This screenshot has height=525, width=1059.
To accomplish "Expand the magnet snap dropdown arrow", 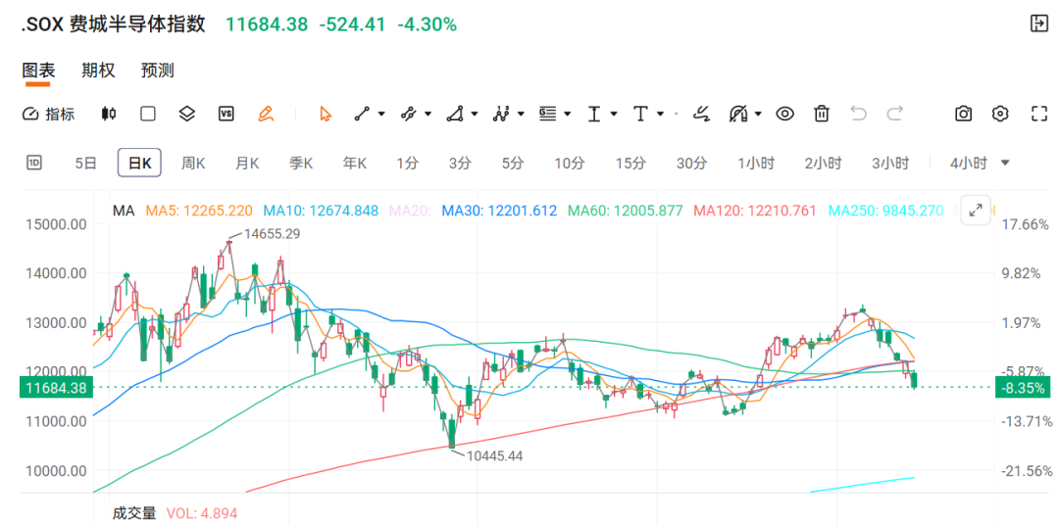I will click(x=758, y=114).
